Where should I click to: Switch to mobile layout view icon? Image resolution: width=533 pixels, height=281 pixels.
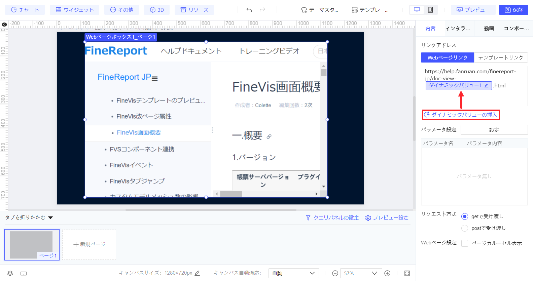tap(430, 10)
